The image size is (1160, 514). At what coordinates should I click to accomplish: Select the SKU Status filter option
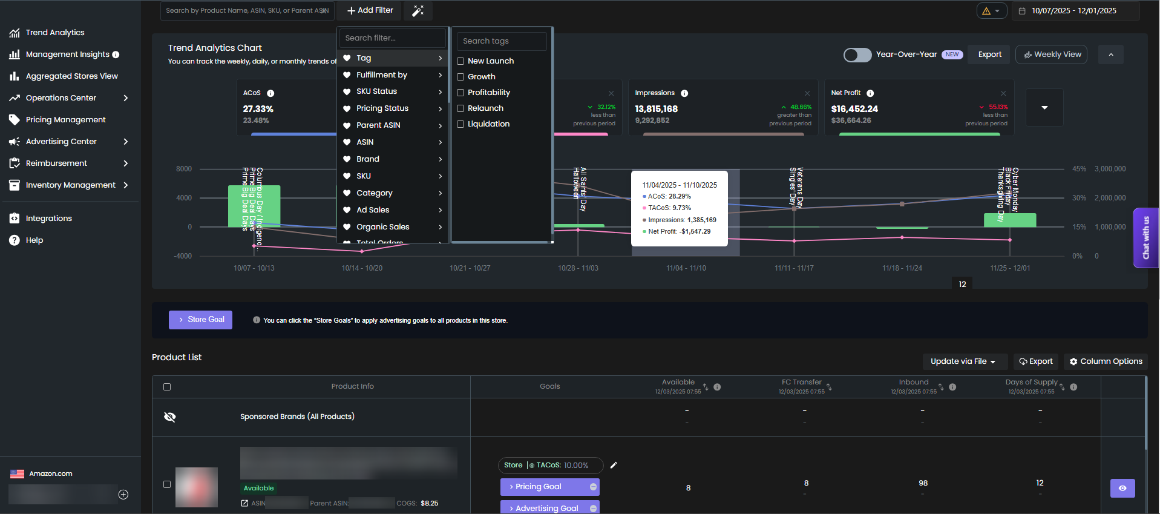pos(393,91)
